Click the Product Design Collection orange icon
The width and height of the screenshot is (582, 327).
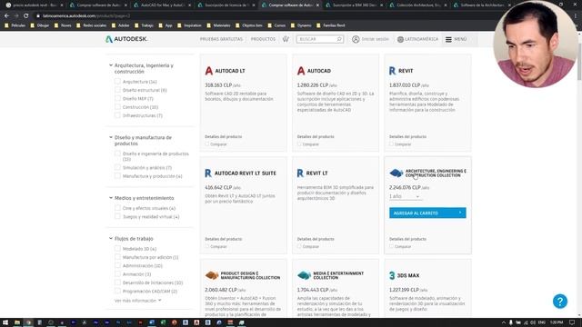[212, 275]
